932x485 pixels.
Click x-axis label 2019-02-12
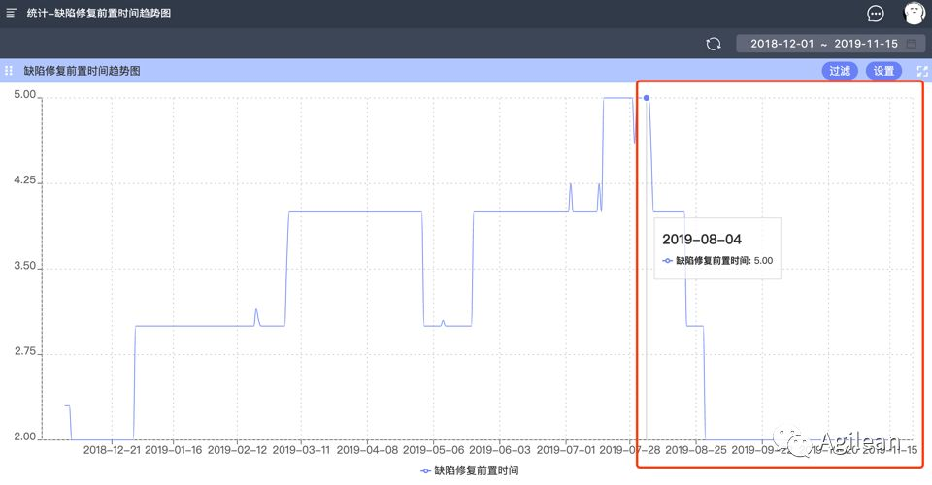(237, 450)
